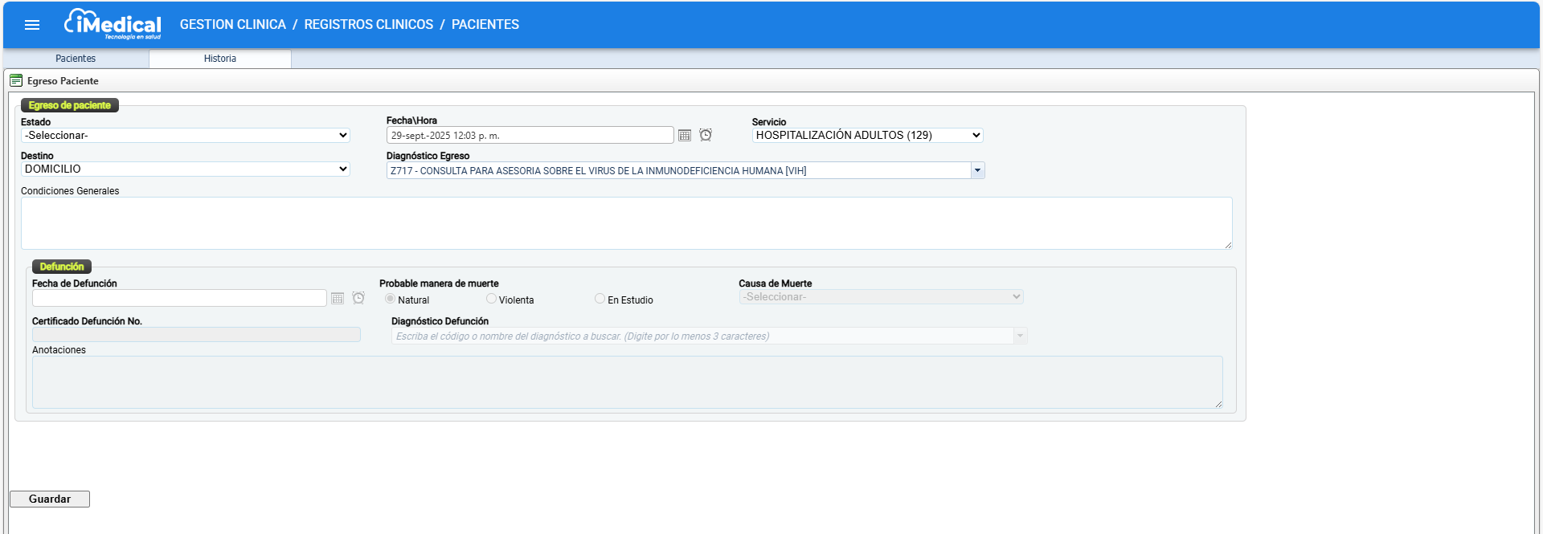Expand the Servicio dropdown
The width and height of the screenshot is (1543, 534).
pos(867,136)
